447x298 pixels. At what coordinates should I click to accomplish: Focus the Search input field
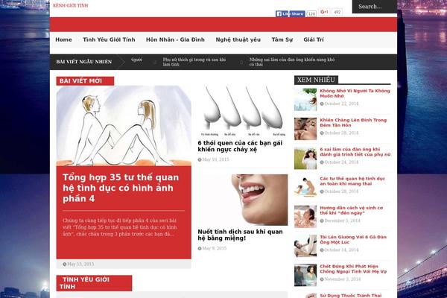coord(375,7)
